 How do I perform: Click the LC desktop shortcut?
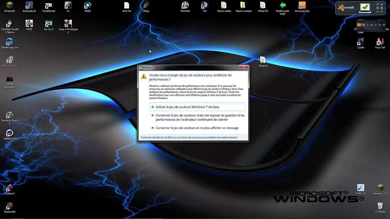click(x=68, y=7)
